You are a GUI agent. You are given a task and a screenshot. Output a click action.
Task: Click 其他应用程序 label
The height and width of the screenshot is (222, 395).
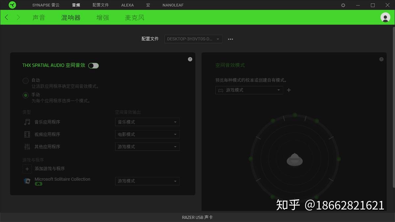[47, 147]
